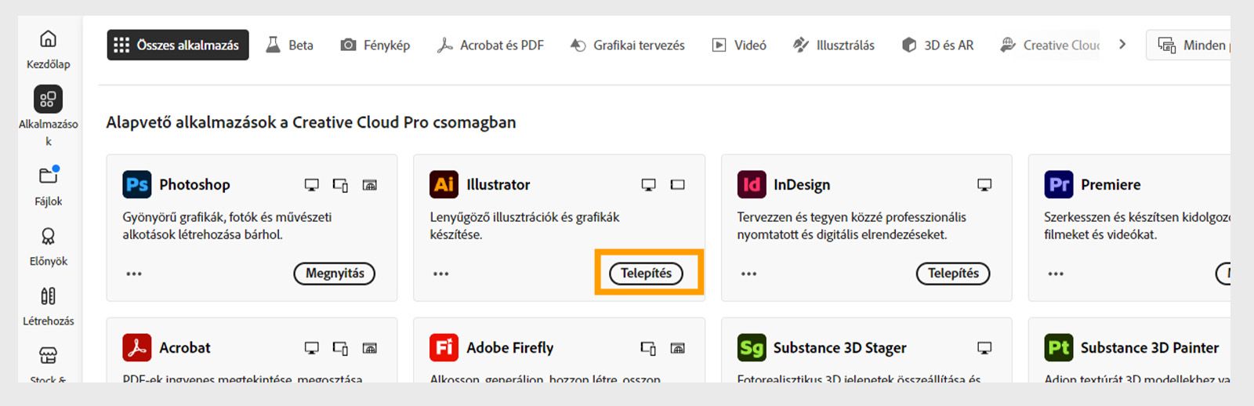Switch to the Illusztrálás tab

[x=833, y=45]
